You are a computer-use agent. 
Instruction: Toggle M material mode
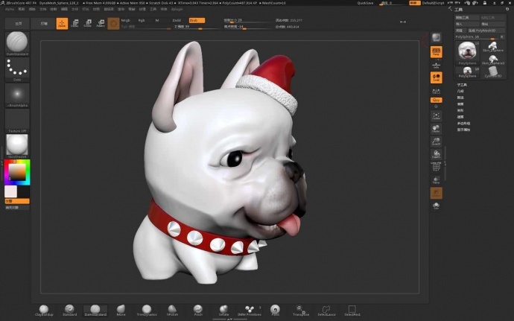click(x=157, y=20)
